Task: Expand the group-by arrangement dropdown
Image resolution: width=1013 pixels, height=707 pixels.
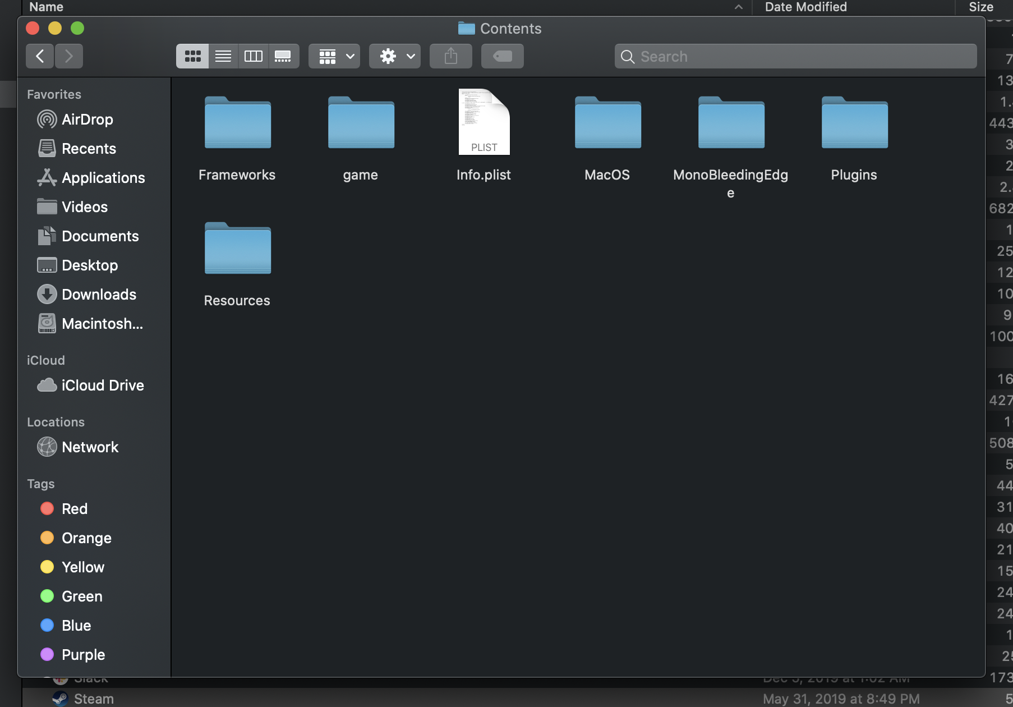Action: pyautogui.click(x=335, y=56)
